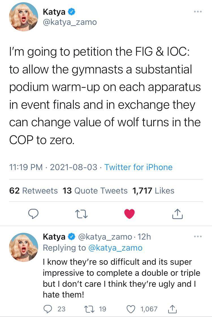
Task: Click the retweet icon on the main tweet
Action: [81, 214]
